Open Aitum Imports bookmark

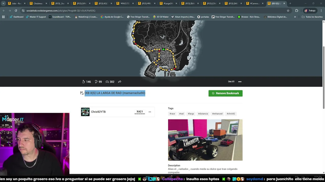pos(183,17)
